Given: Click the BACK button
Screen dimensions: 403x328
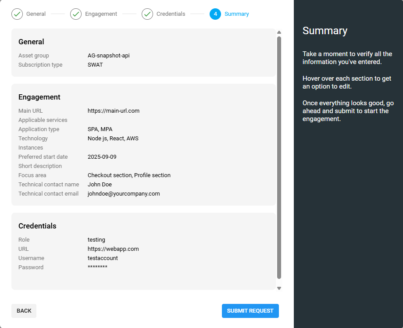Looking at the screenshot, I should [24, 310].
